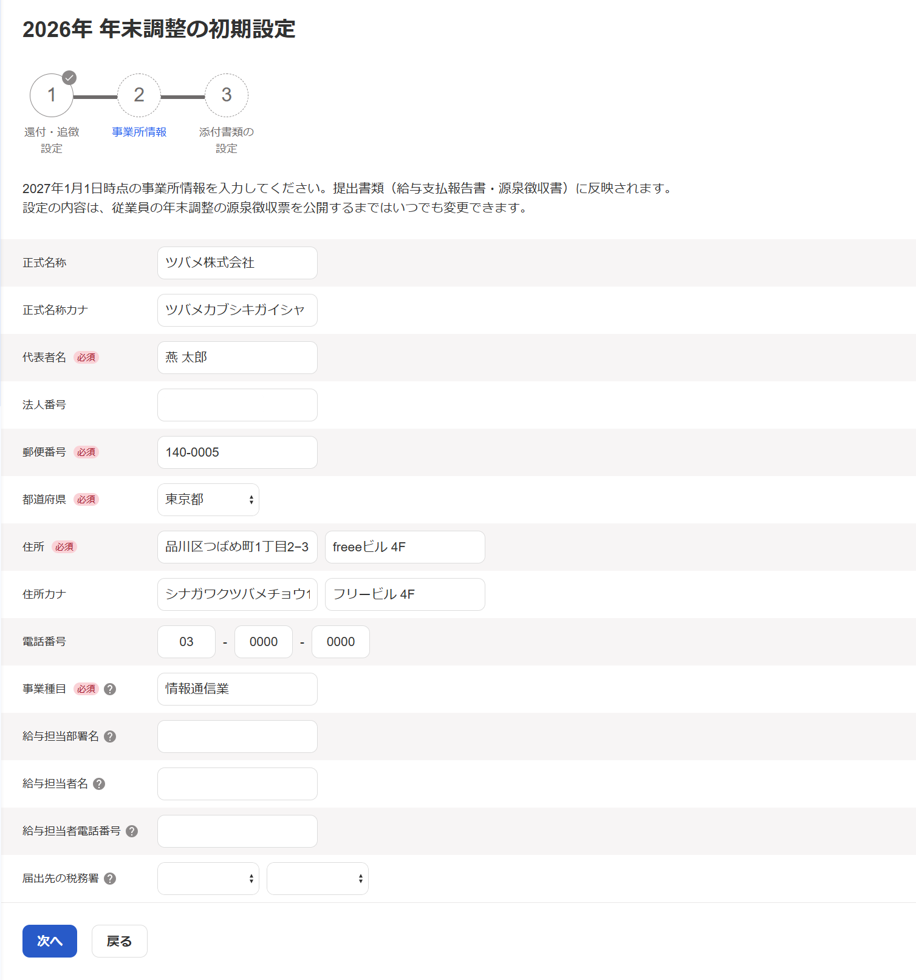Click the 電話番号 label
916x980 pixels.
point(44,642)
